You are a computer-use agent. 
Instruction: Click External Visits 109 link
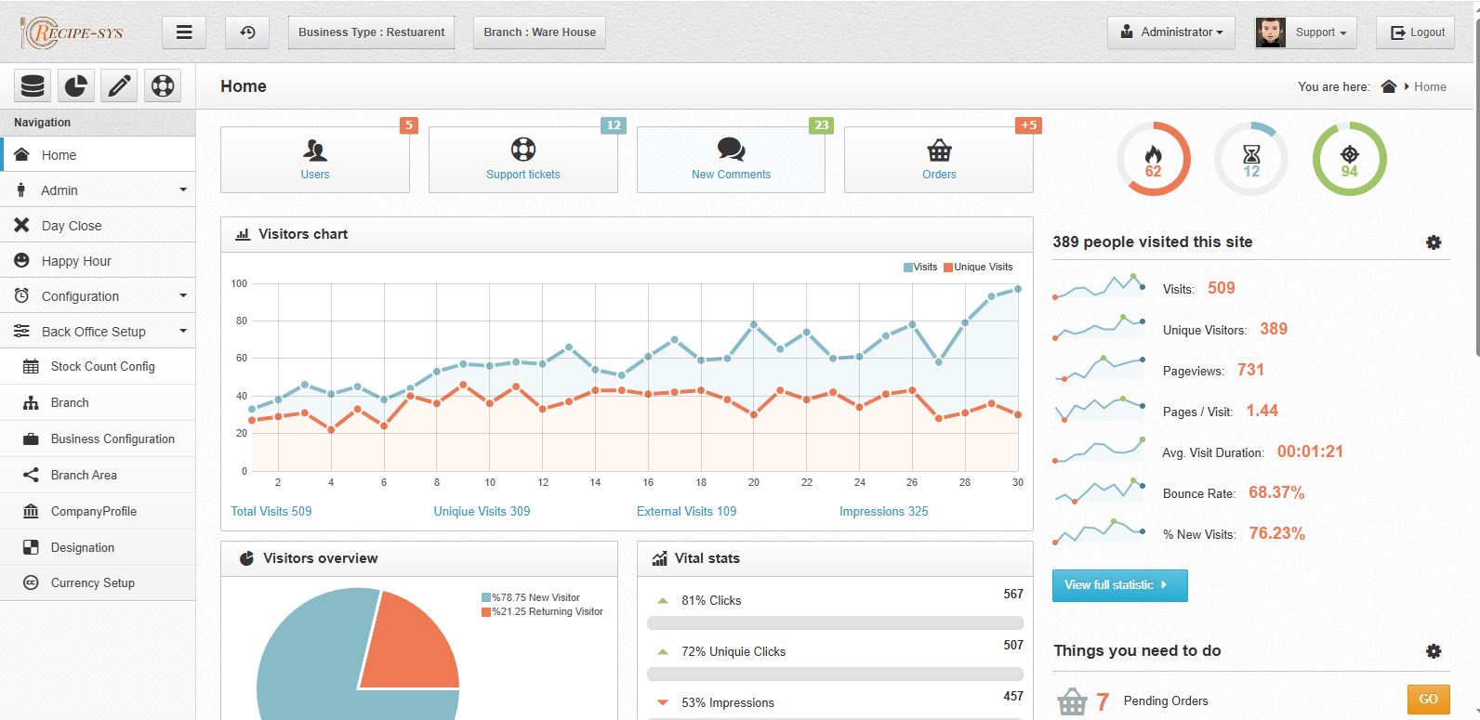click(686, 512)
